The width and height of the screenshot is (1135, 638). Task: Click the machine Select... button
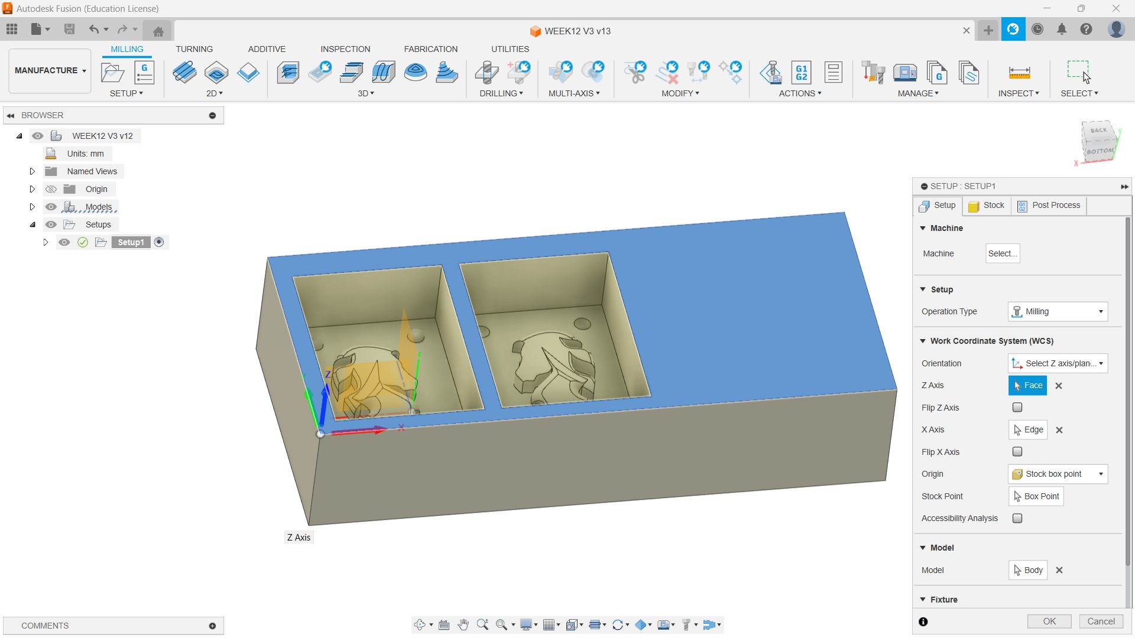[x=1002, y=253]
